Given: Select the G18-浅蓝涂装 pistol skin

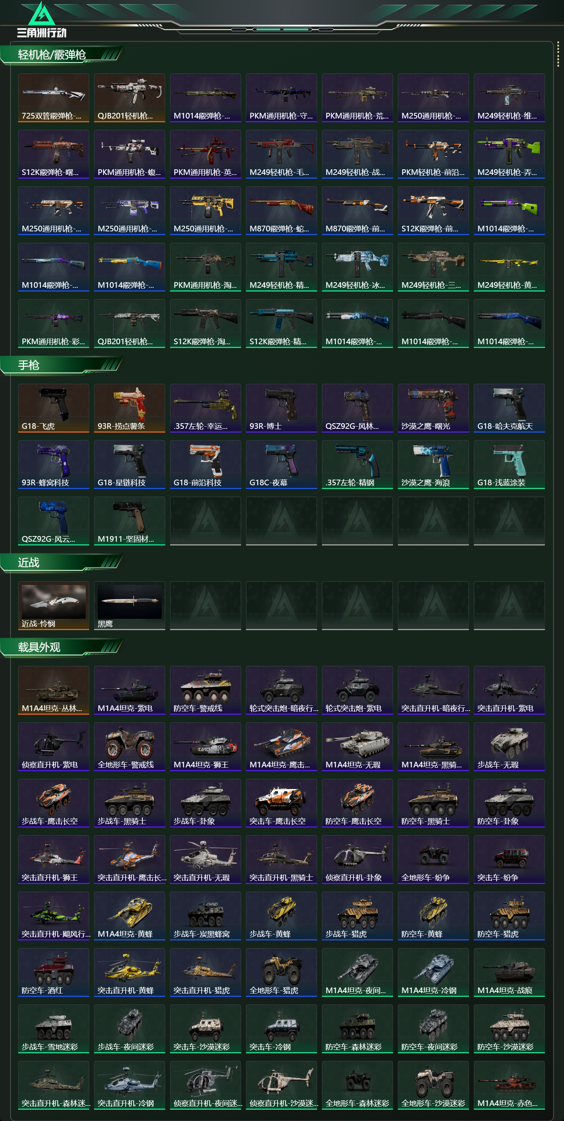Looking at the screenshot, I should pos(509,464).
